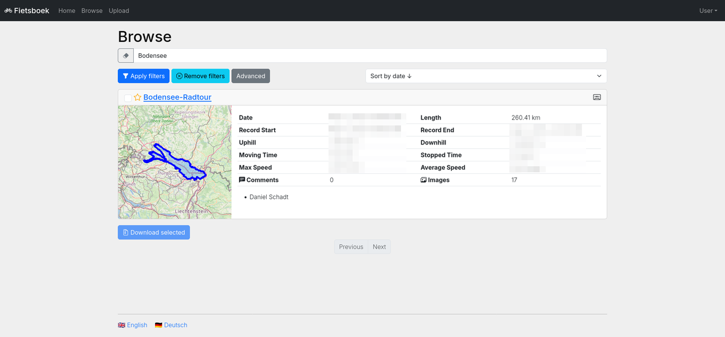
Task: Click the Download selected button
Action: (153, 232)
